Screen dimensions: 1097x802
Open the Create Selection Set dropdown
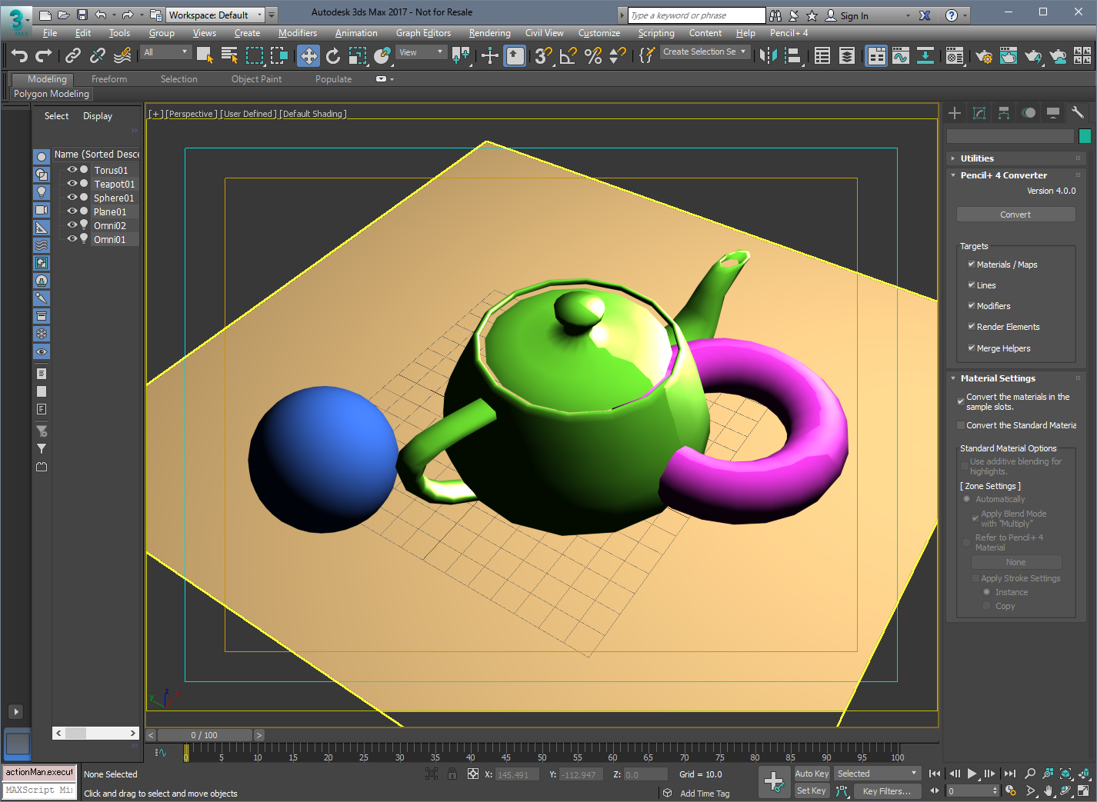point(704,52)
